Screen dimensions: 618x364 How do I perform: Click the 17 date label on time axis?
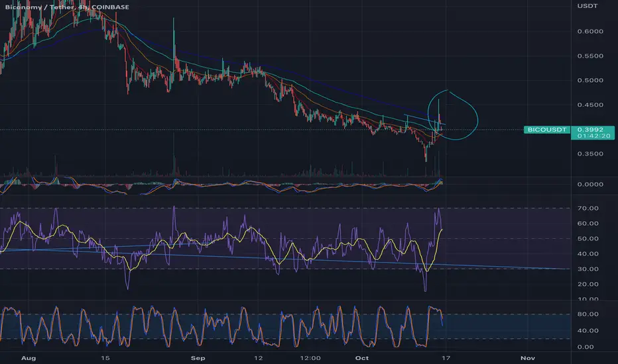tap(446, 358)
